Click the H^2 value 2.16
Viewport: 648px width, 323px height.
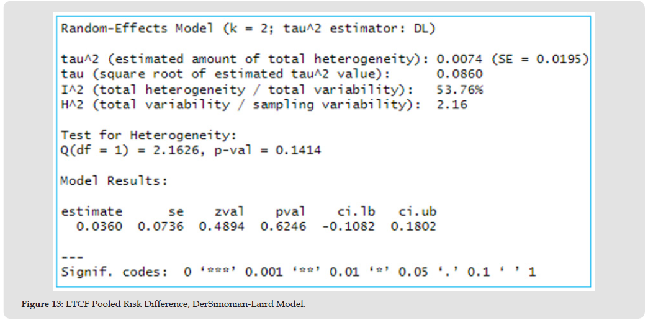452,105
